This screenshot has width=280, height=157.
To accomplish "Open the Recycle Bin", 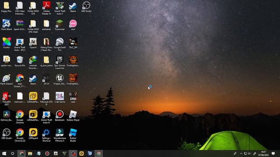I will point(20,61).
